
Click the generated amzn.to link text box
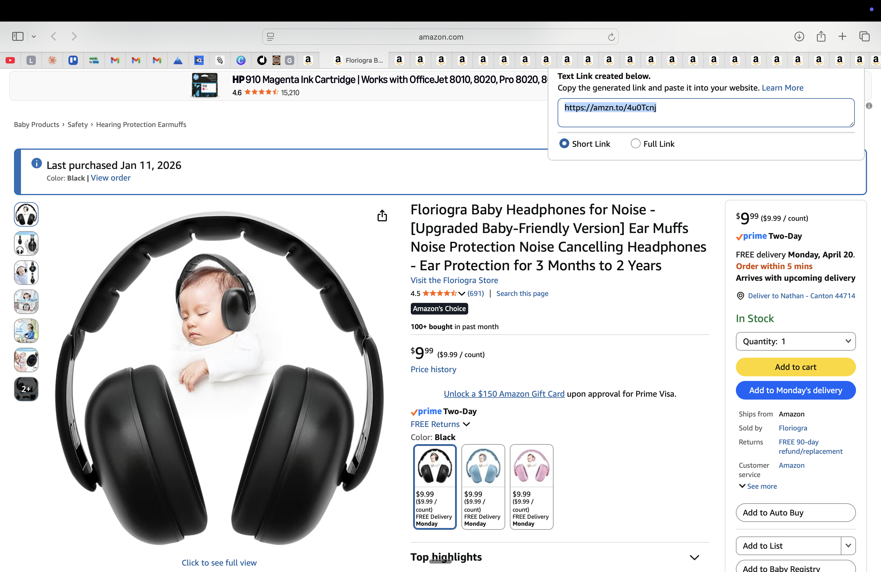pos(706,112)
